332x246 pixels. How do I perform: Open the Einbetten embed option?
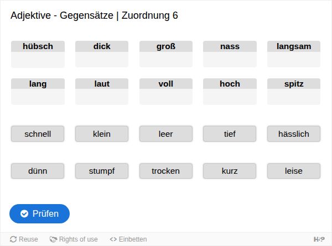click(128, 239)
